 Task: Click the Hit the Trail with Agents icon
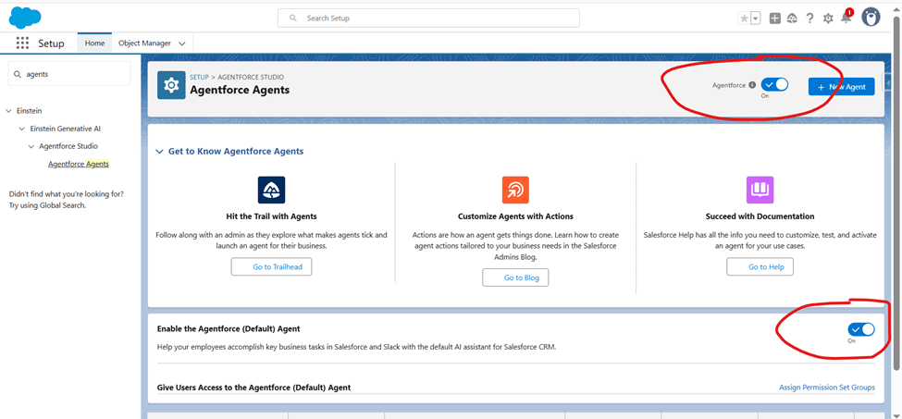coord(271,190)
